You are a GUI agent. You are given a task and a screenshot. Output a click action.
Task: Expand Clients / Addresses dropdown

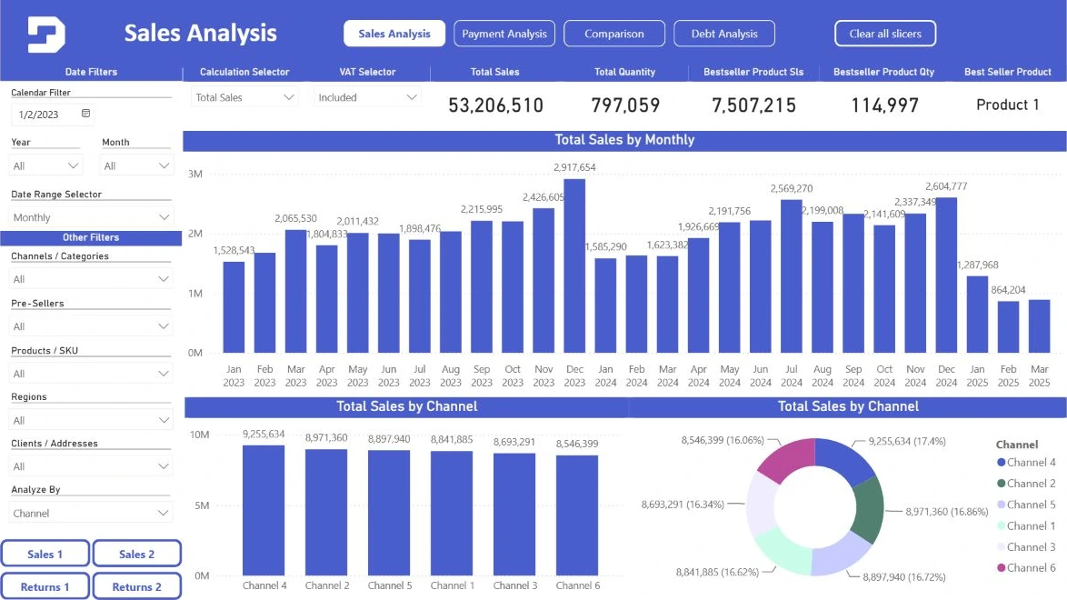click(91, 466)
